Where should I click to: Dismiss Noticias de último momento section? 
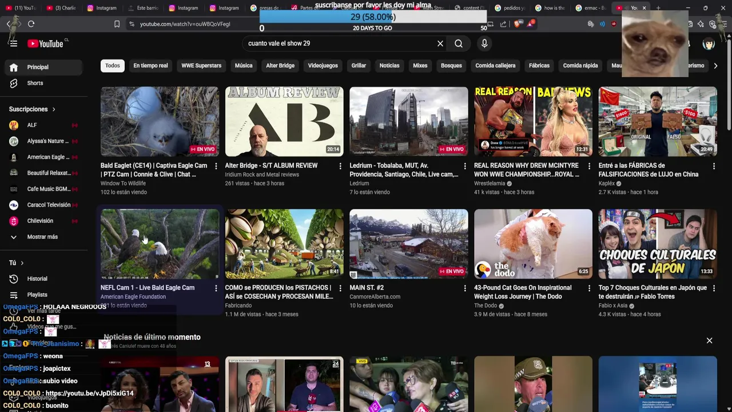[x=709, y=340]
